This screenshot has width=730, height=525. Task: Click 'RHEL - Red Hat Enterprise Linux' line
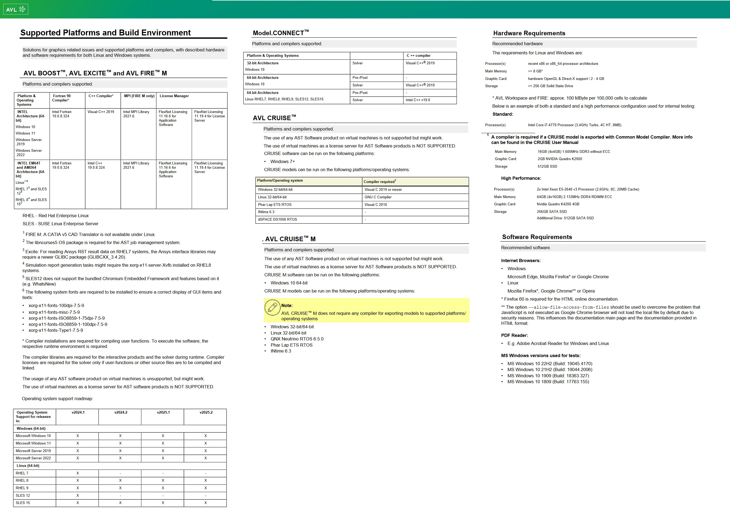(55, 216)
